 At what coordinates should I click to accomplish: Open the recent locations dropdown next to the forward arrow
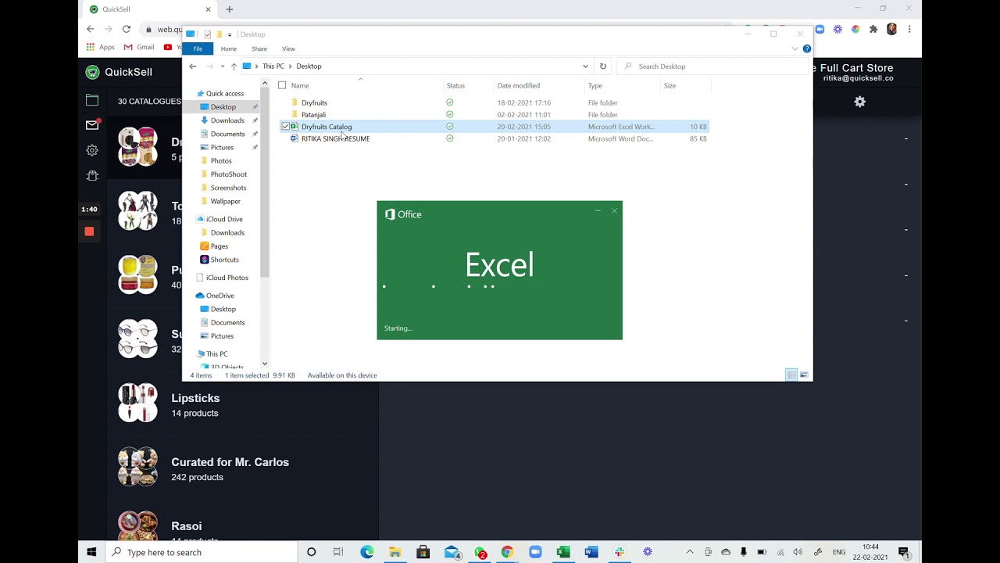223,66
